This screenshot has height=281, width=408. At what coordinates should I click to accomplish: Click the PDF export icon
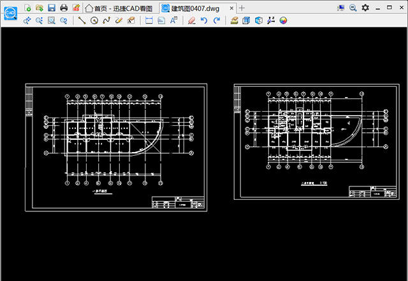[76, 8]
